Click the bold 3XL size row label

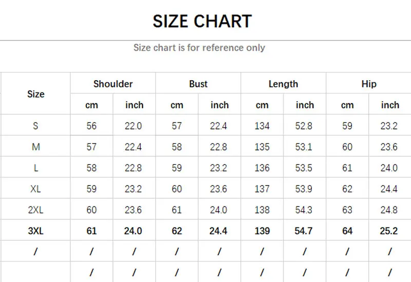[x=35, y=231]
